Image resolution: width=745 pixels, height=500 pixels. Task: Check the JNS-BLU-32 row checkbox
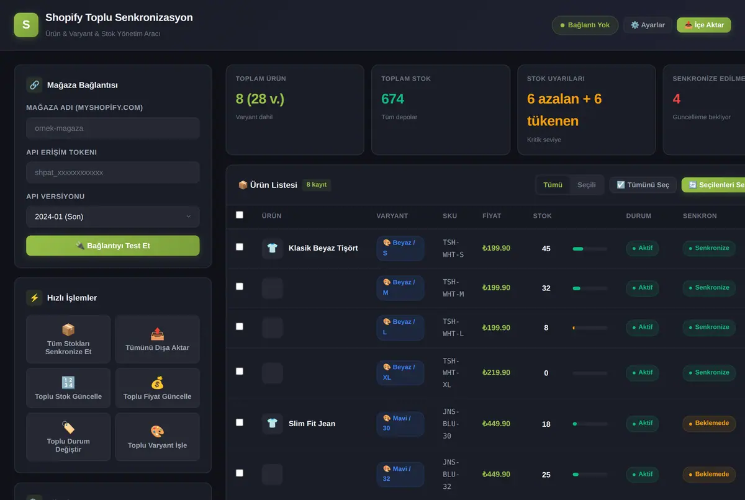pos(240,473)
